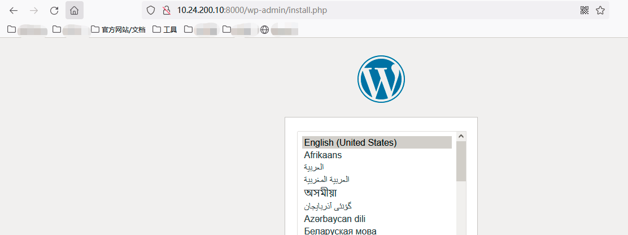Reload the page with the refresh icon
This screenshot has width=628, height=235.
[54, 10]
